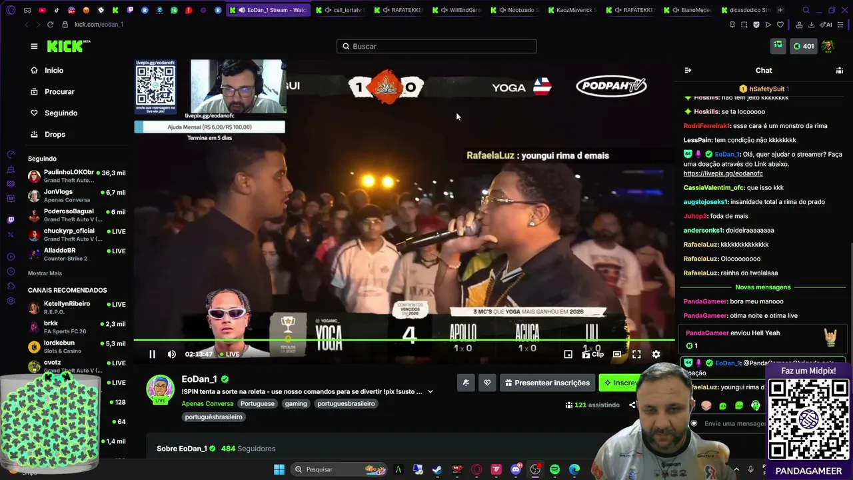Open the livepix.gg/eodanofc chat link
Image resolution: width=853 pixels, height=480 pixels.
pyautogui.click(x=723, y=173)
